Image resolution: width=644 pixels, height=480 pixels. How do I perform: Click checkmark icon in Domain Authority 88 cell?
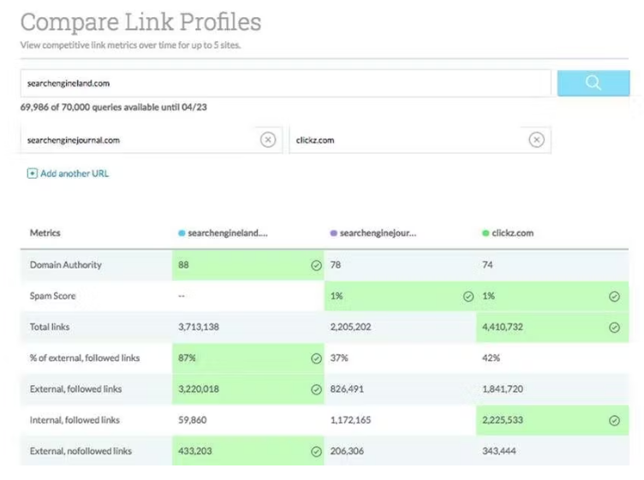tap(316, 265)
